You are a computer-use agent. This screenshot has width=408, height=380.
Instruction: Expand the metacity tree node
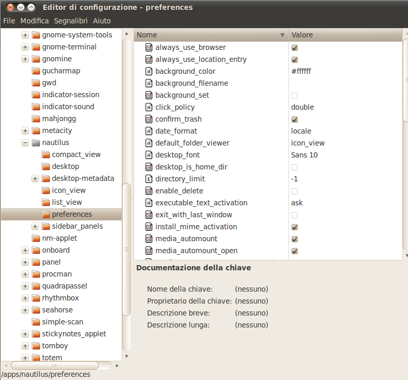(25, 130)
